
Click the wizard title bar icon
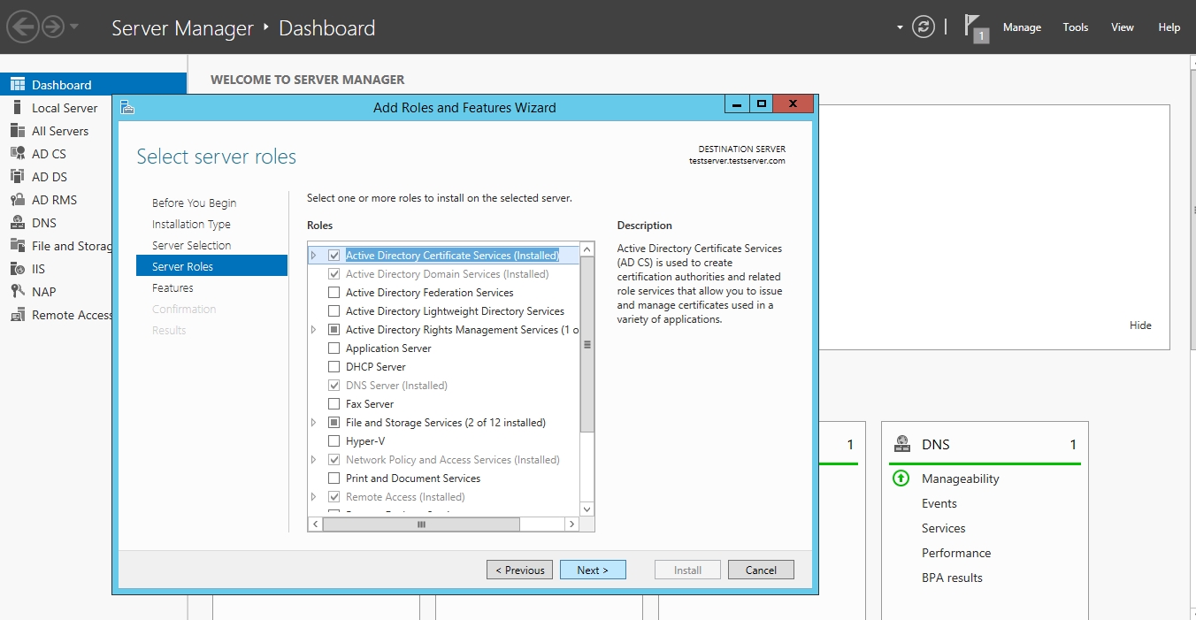(x=127, y=107)
